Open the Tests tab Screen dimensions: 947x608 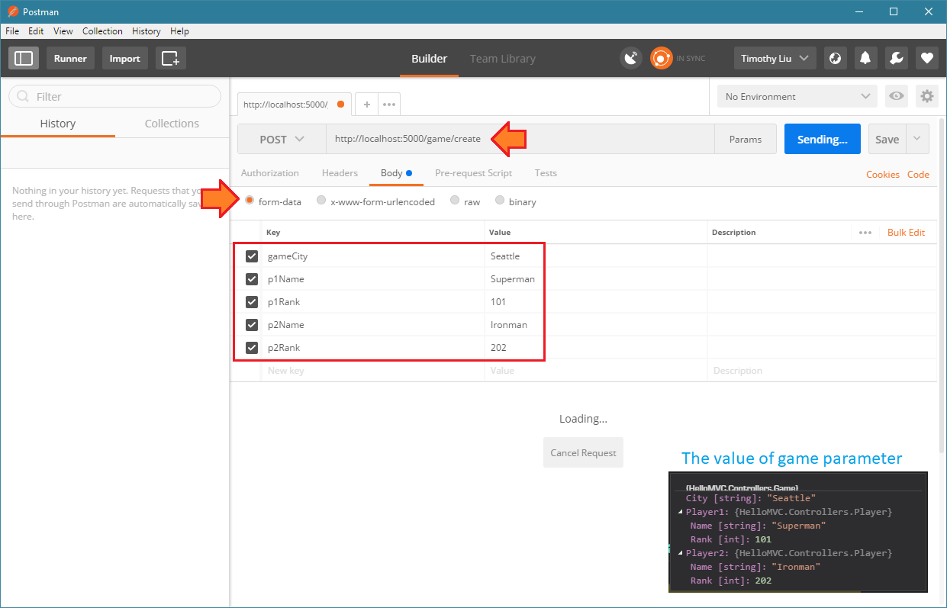pyautogui.click(x=546, y=173)
